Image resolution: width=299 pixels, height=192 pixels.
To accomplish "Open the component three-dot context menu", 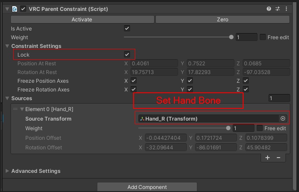I will [286, 9].
